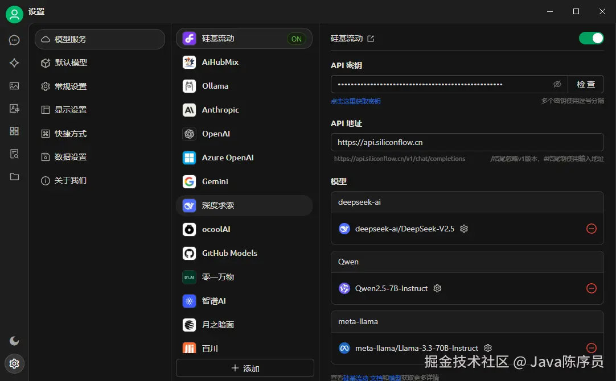Minimize the settings window
616x381 pixels.
pyautogui.click(x=550, y=11)
